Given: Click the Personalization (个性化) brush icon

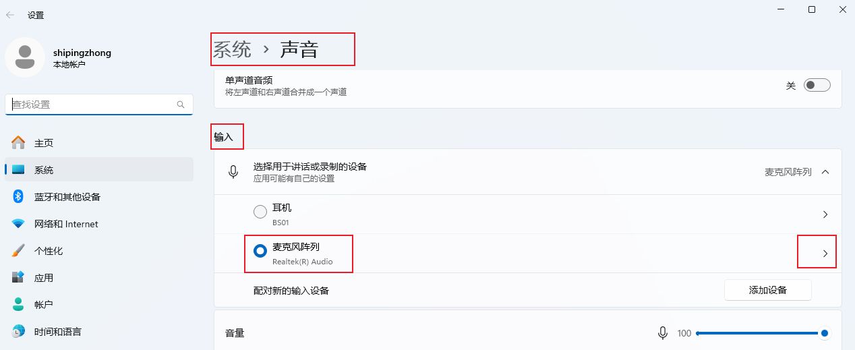Looking at the screenshot, I should click(18, 251).
